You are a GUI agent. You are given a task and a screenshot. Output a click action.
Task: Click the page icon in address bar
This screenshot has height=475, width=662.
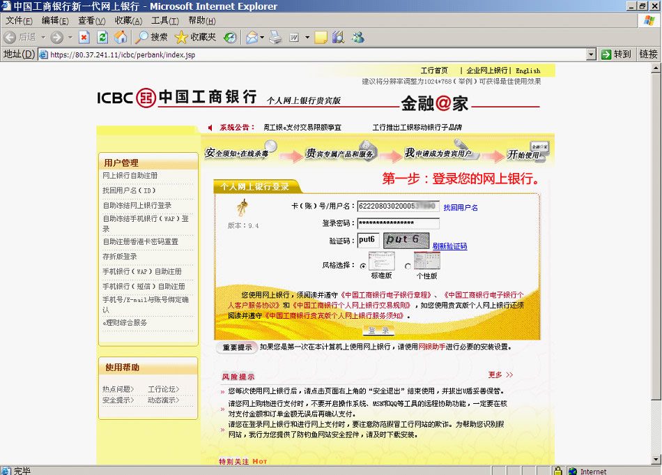pos(43,54)
